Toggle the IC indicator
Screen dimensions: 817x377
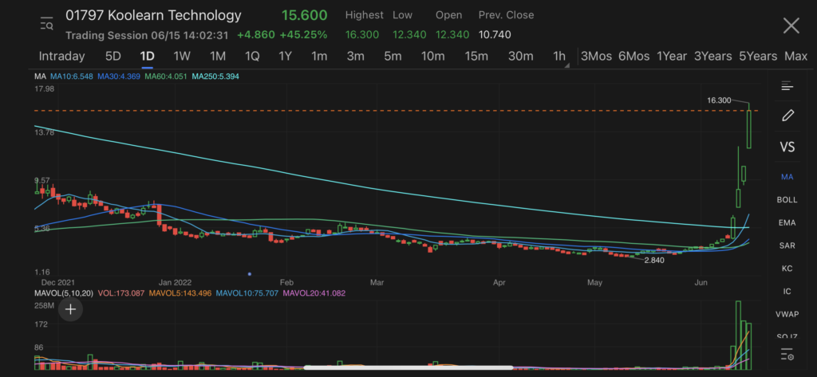tap(787, 292)
